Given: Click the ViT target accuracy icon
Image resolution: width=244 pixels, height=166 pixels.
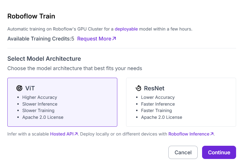Looking at the screenshot, I should 19,88.
